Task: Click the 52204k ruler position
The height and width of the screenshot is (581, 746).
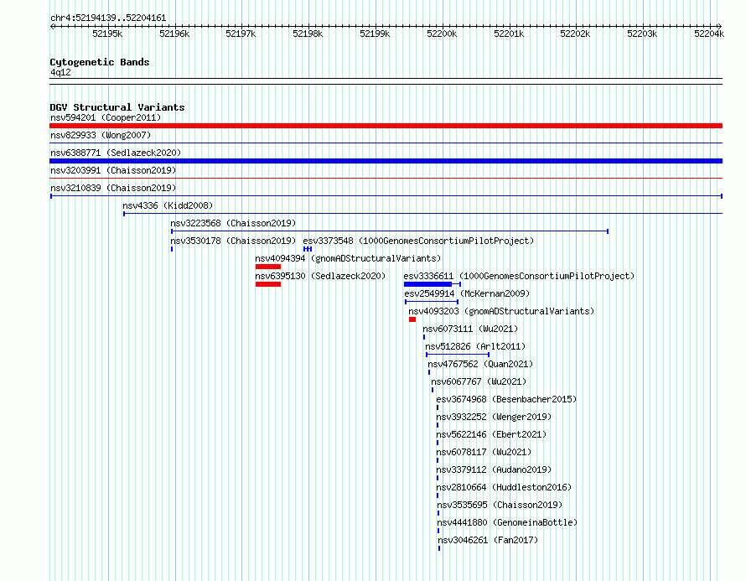Action: pyautogui.click(x=709, y=34)
